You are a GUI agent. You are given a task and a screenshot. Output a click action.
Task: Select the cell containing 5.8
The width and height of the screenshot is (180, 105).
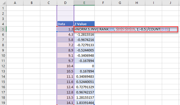click(x=65, y=40)
